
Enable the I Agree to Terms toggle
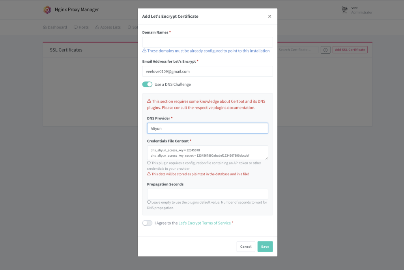click(x=148, y=223)
